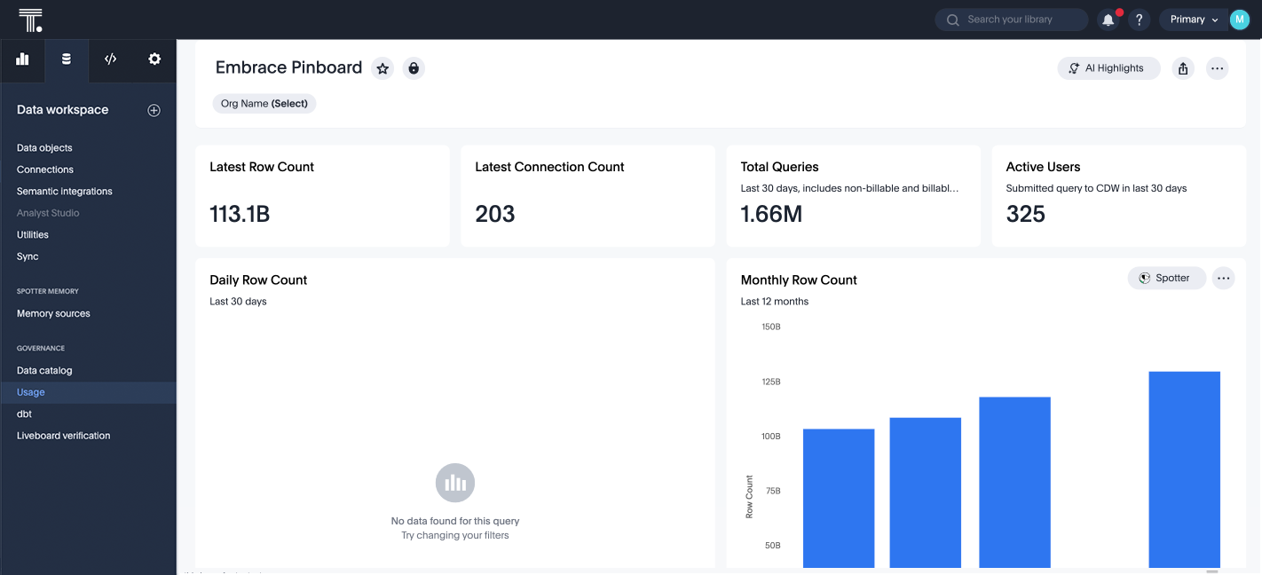Go to Data catalog
Viewport: 1262px width, 575px height.
[44, 371]
